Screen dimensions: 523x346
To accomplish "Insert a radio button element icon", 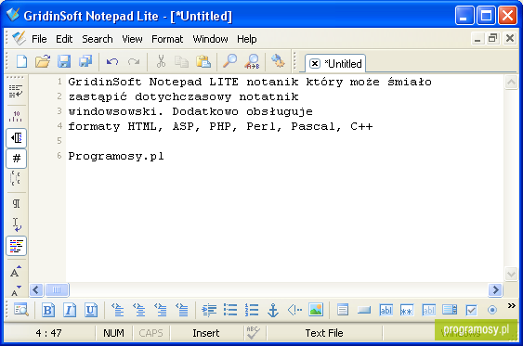I will point(492,310).
